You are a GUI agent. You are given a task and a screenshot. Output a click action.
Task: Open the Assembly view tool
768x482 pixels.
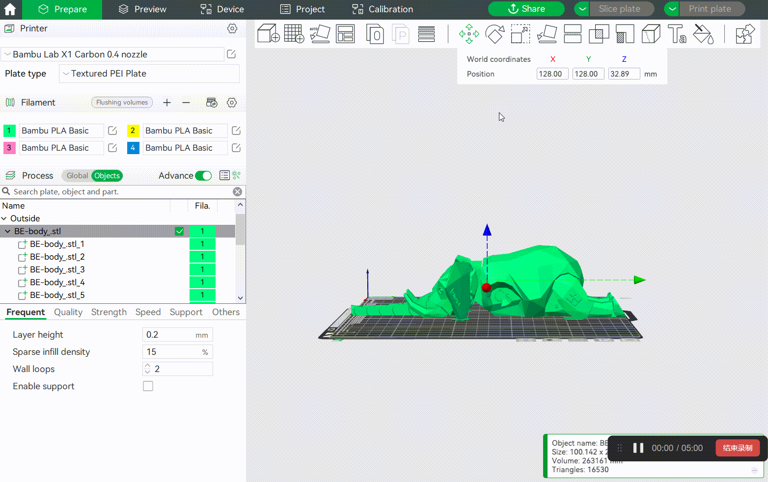(x=745, y=34)
